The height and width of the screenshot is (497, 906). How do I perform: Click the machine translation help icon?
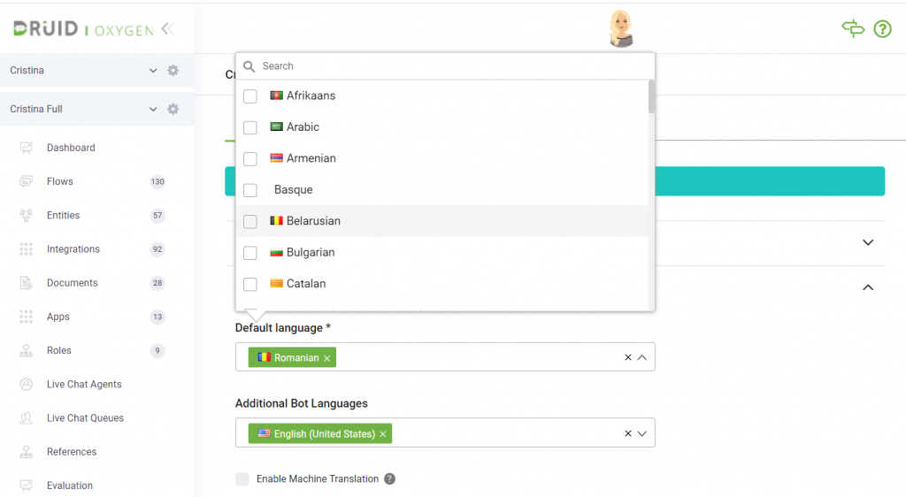[390, 479]
